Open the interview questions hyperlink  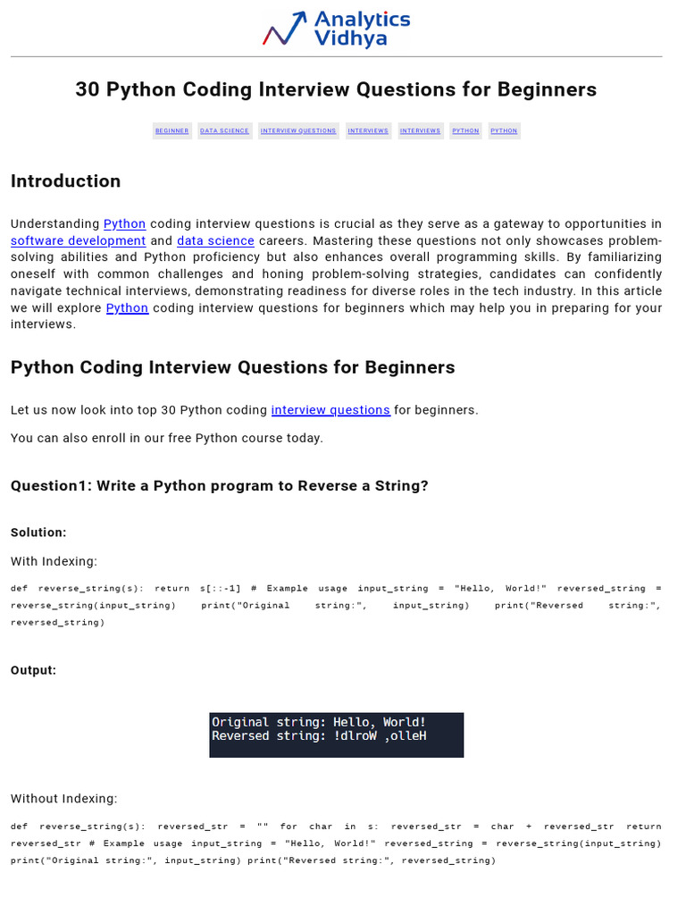click(330, 410)
